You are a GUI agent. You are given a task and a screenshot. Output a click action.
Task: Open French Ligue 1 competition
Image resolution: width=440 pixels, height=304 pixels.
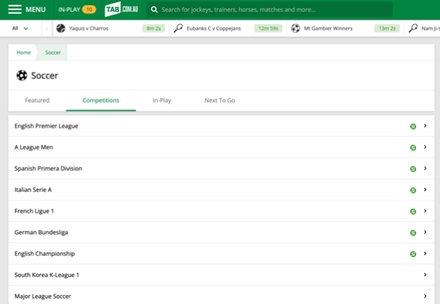[x=221, y=211]
